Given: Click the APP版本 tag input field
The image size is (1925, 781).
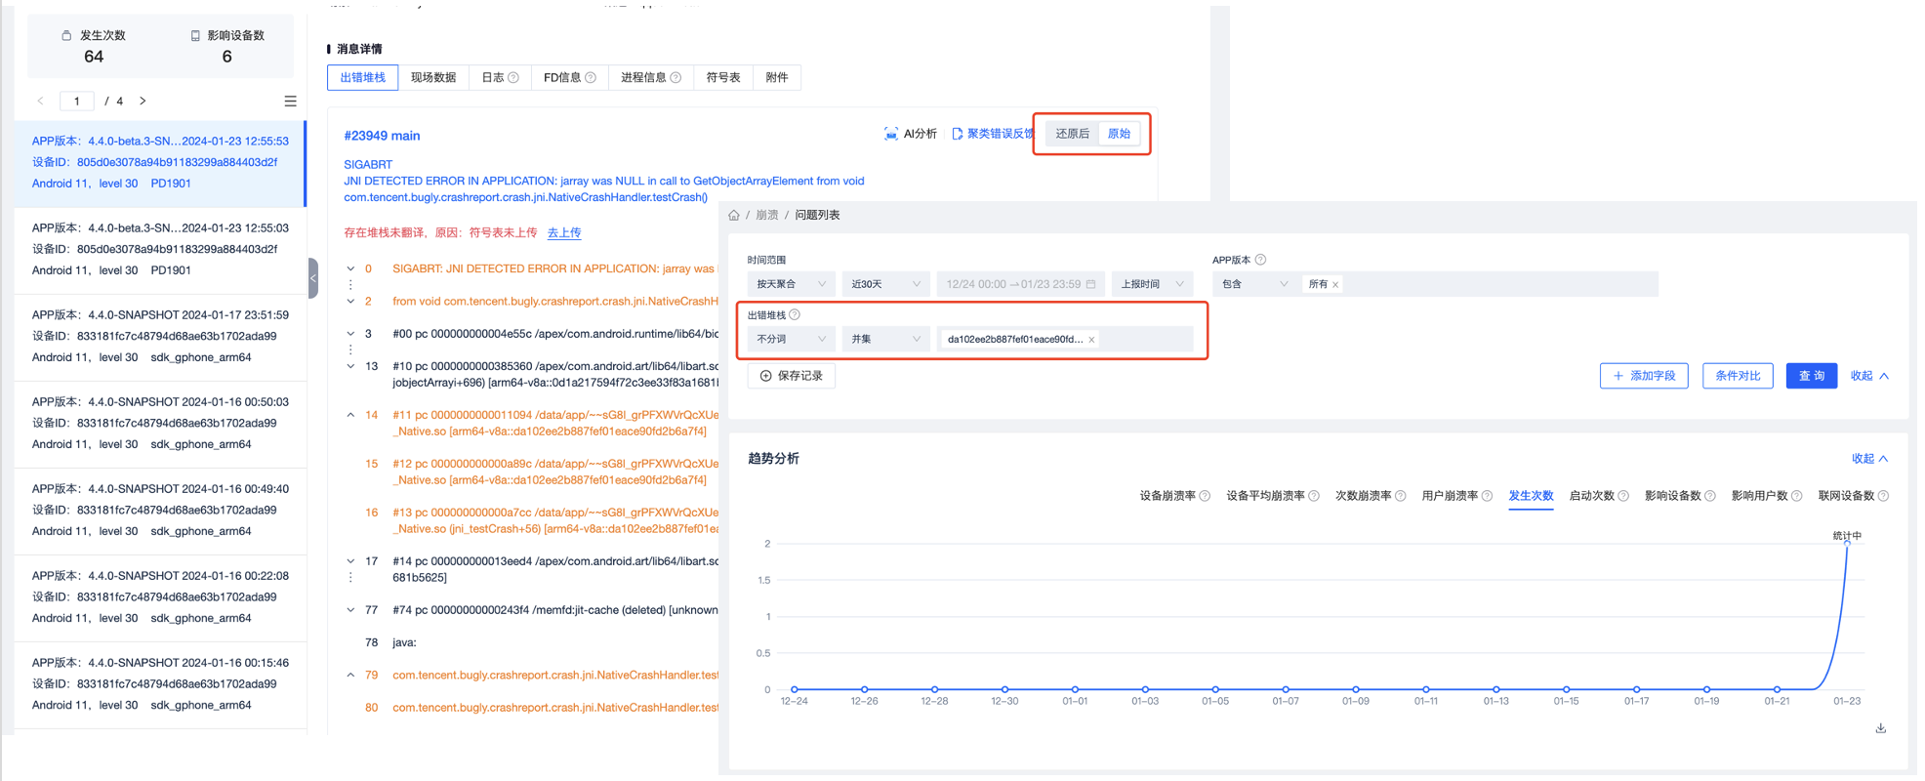Looking at the screenshot, I should [1480, 284].
